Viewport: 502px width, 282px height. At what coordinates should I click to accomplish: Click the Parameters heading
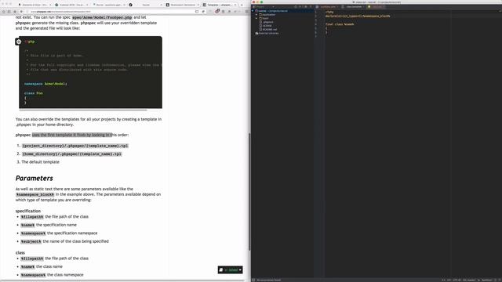35,178
